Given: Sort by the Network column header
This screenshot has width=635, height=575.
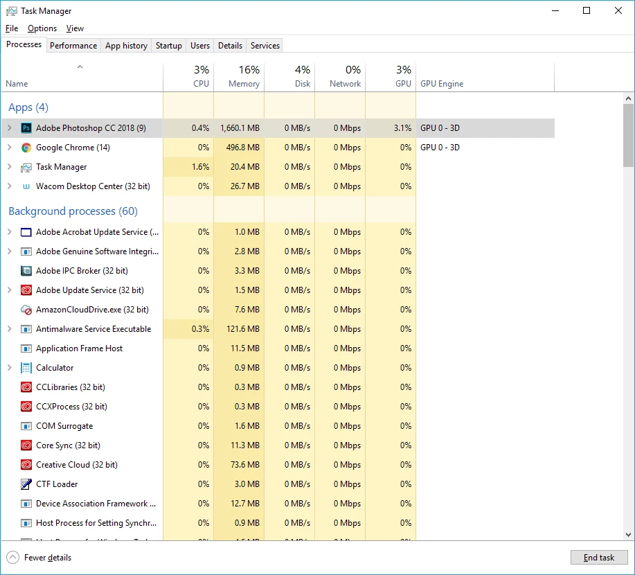Looking at the screenshot, I should tap(340, 78).
